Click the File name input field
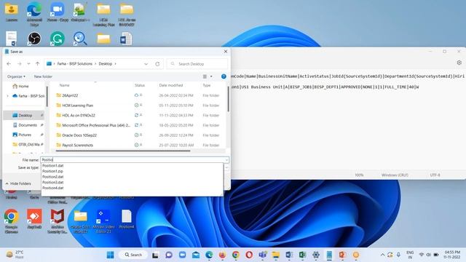This screenshot has width=466, height=262. pos(133,160)
